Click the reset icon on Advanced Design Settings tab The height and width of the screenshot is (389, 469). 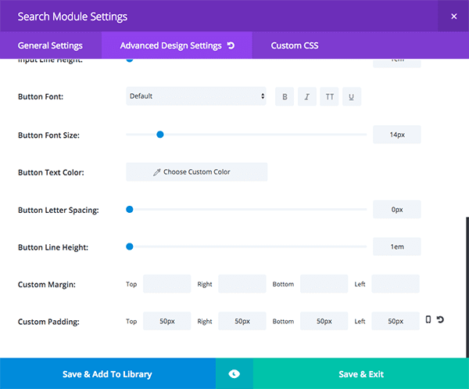[231, 45]
